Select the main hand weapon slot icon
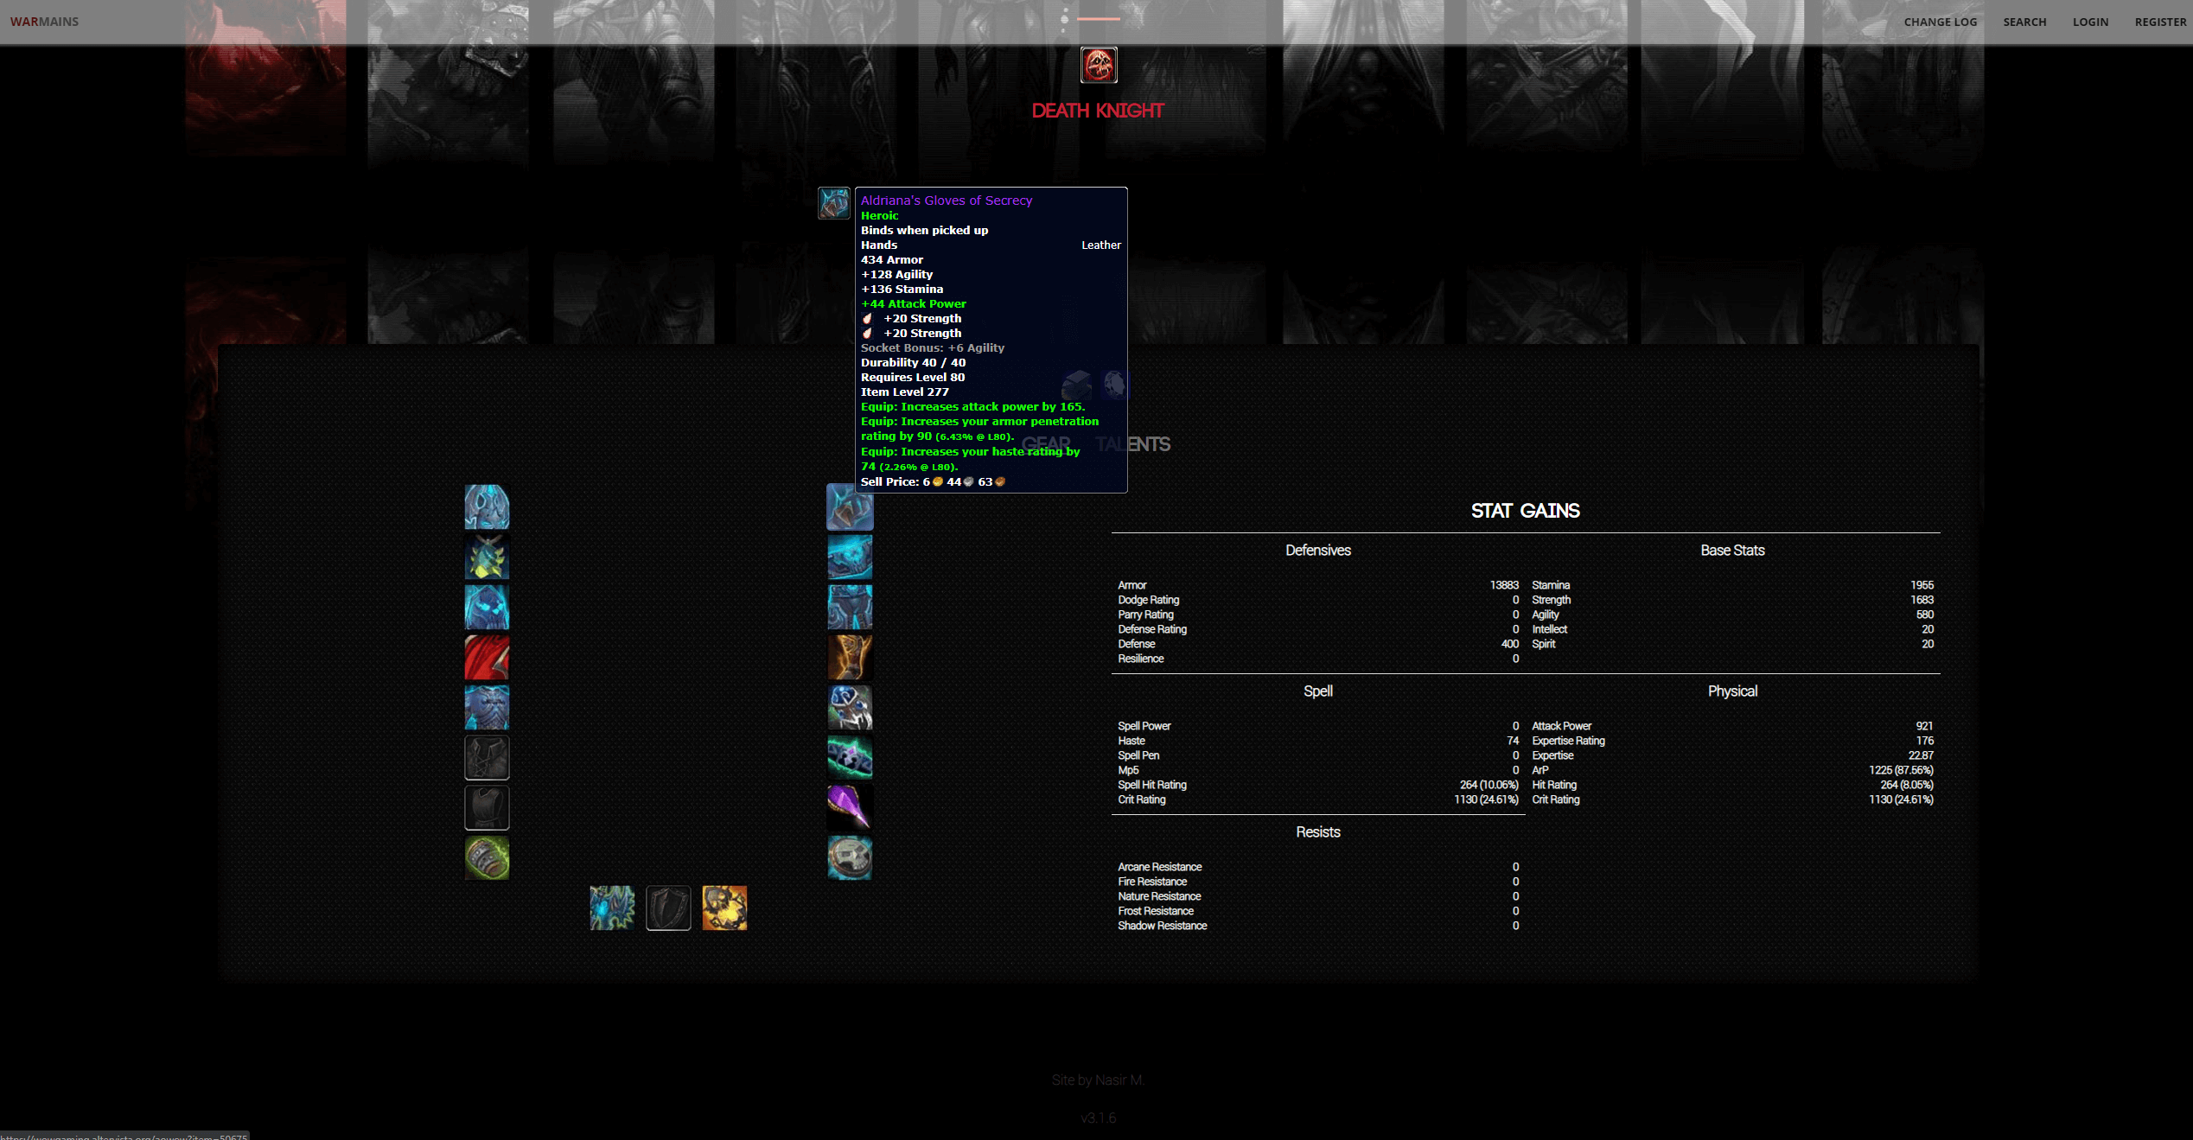This screenshot has height=1140, width=2193. [612, 908]
